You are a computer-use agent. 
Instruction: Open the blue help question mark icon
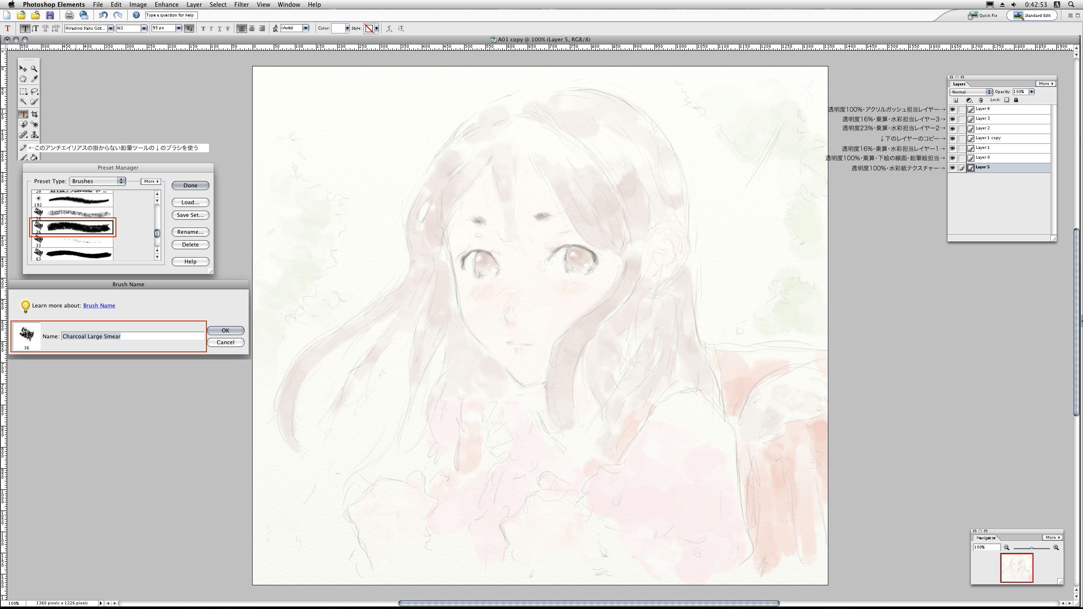[x=136, y=15]
